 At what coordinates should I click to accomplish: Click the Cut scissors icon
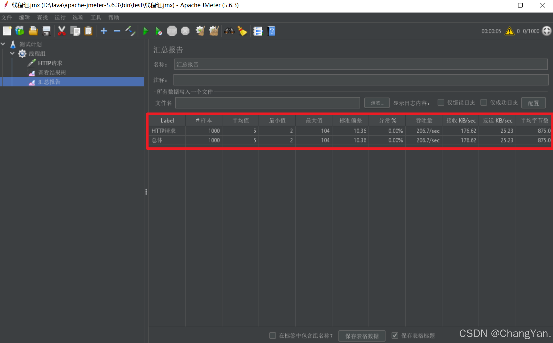click(x=62, y=31)
